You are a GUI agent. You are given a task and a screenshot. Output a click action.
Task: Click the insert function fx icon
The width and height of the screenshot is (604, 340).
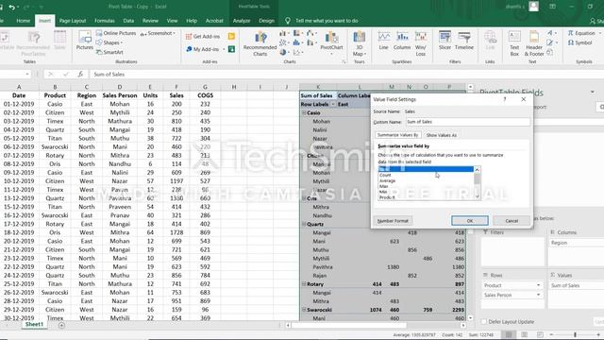tap(80, 74)
